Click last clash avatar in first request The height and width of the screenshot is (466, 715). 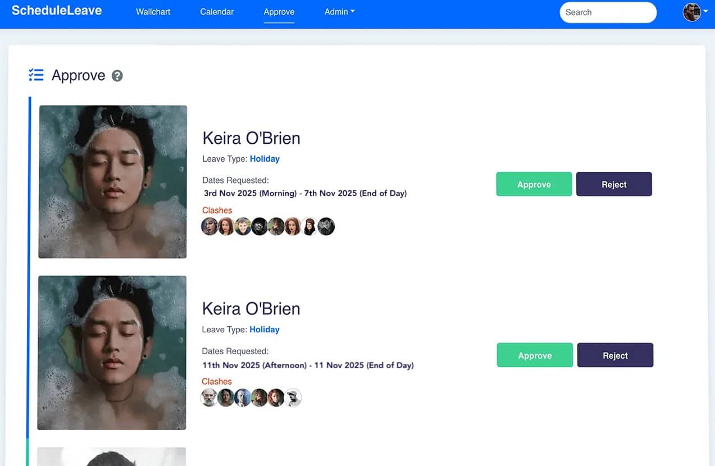click(x=326, y=227)
